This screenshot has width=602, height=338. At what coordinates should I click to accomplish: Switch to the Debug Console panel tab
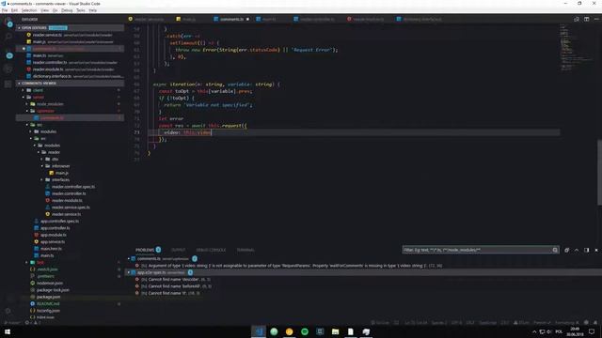211,250
